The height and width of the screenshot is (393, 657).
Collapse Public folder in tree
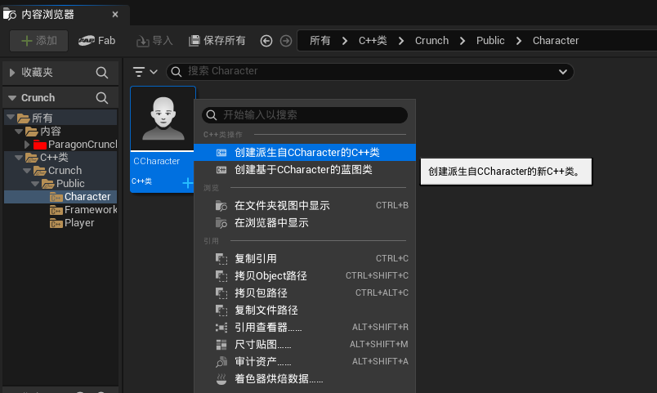[x=35, y=184]
